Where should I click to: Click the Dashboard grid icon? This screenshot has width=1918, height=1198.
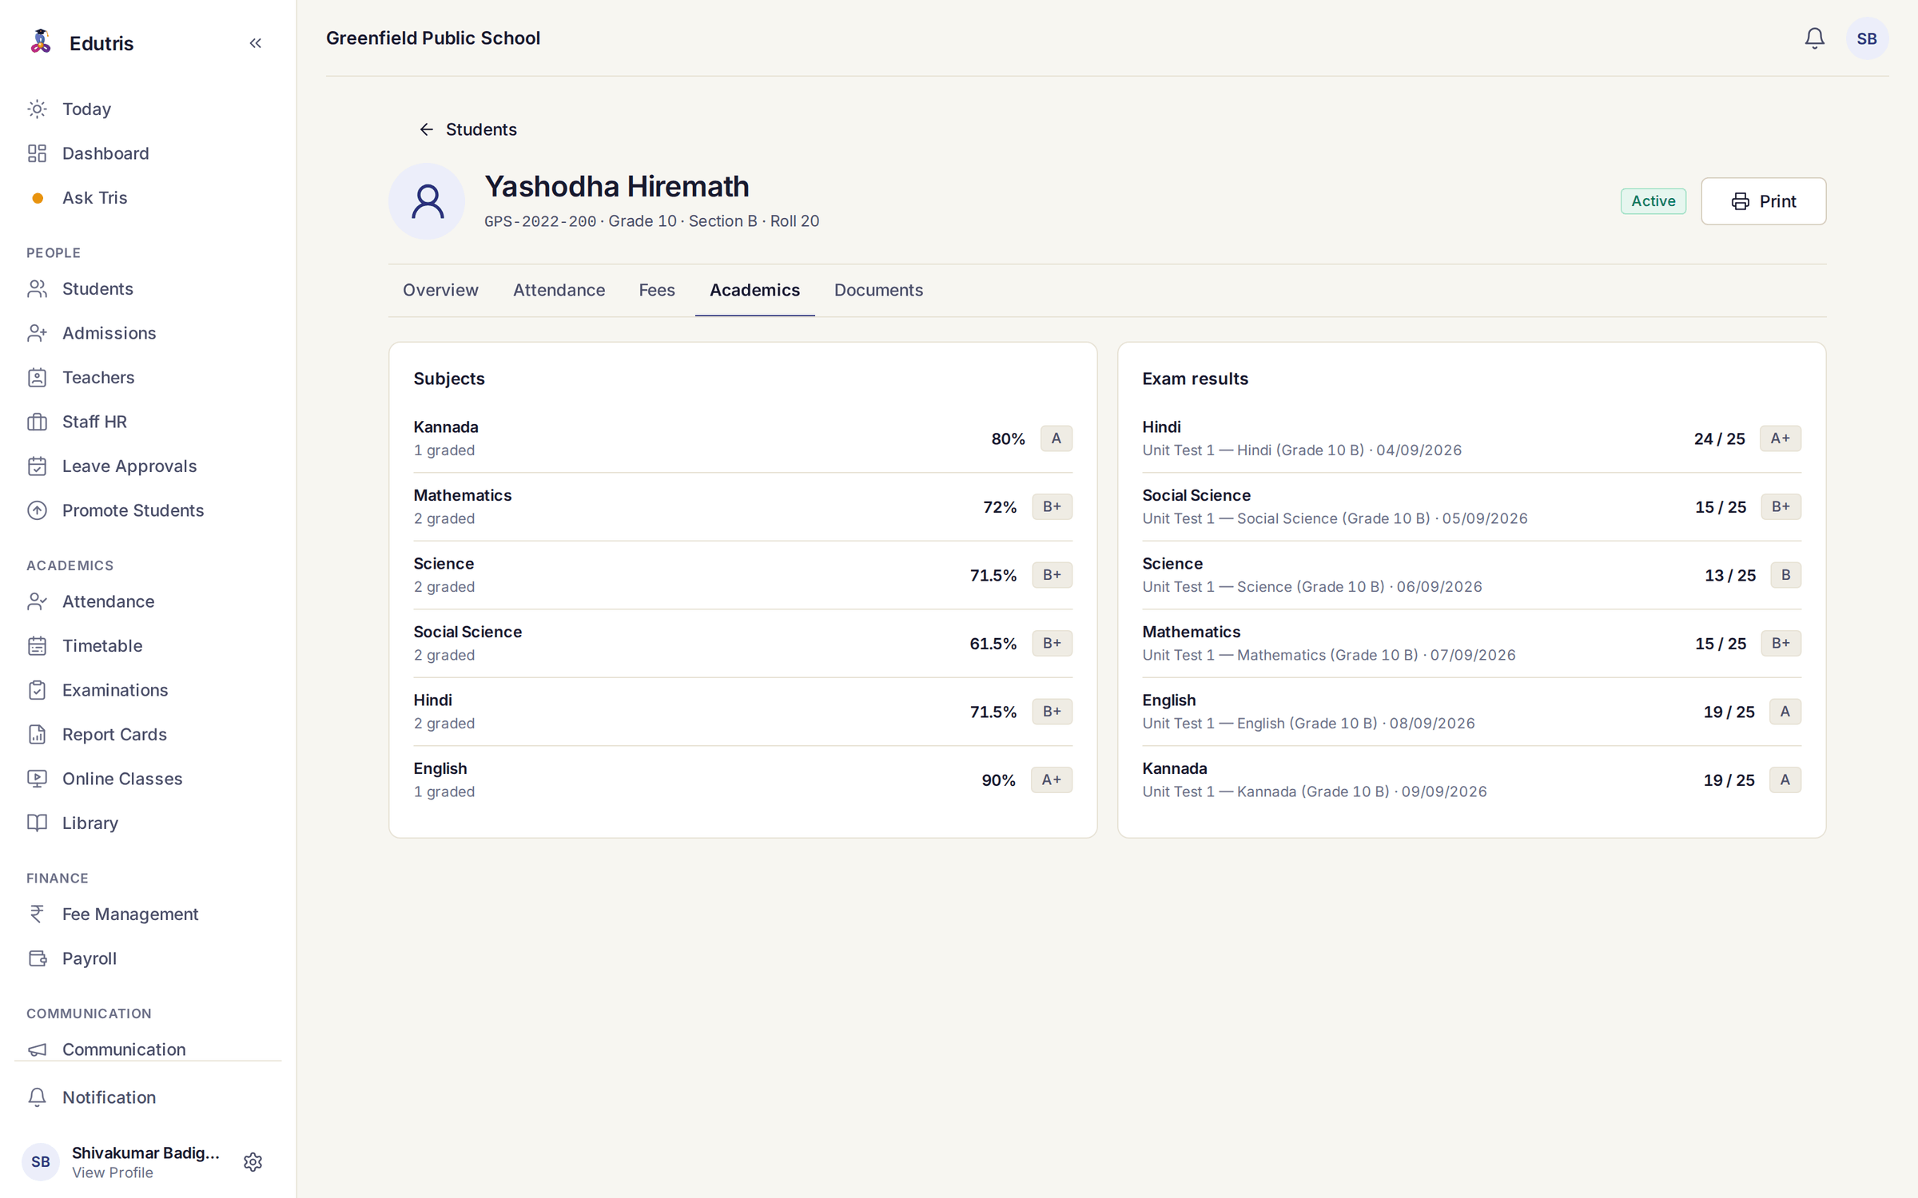click(38, 153)
